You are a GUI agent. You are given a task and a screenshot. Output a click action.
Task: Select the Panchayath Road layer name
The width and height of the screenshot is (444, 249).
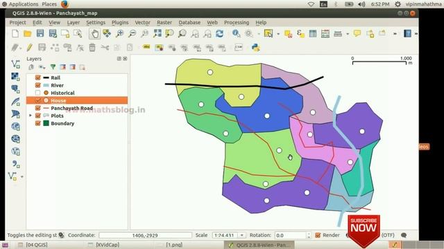(x=71, y=108)
